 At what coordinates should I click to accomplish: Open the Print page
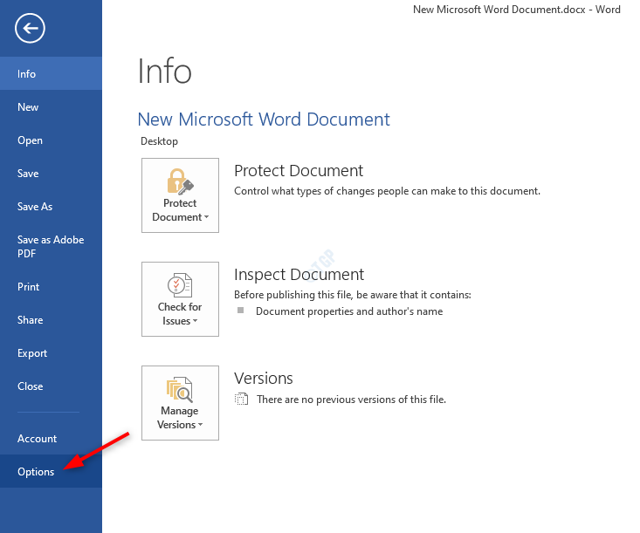pyautogui.click(x=51, y=287)
